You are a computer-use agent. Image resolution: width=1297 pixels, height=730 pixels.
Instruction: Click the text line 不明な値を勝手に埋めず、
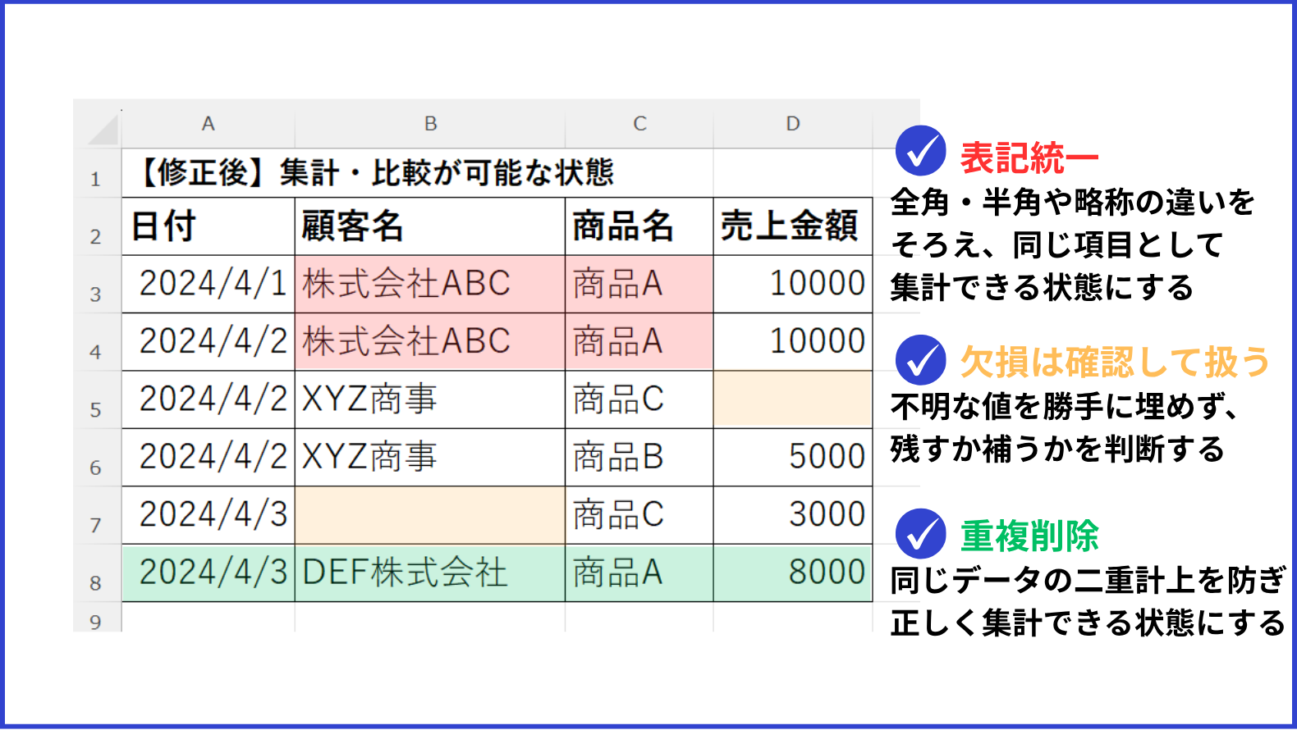tap(1065, 406)
